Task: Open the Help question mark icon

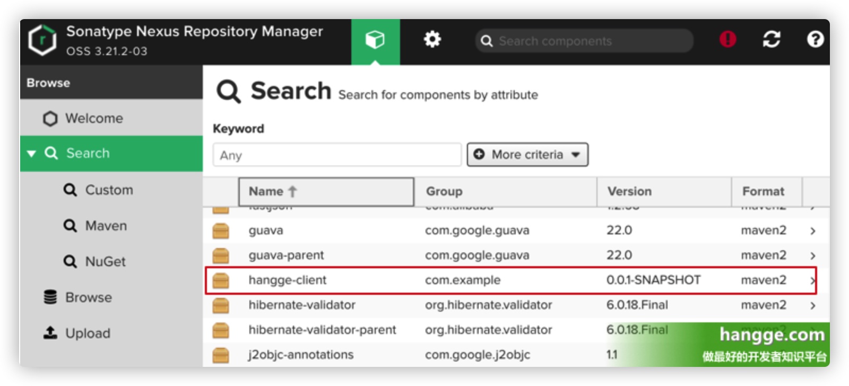Action: [815, 39]
